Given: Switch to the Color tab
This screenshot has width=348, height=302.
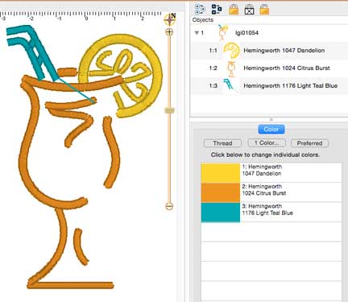Looking at the screenshot, I should point(271,130).
